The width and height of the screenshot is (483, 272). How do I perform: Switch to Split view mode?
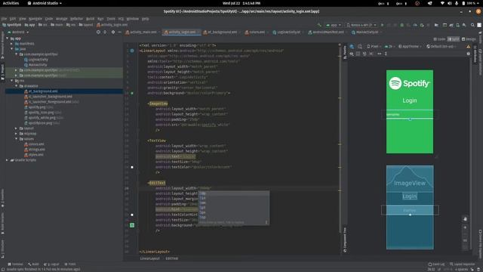[454, 39]
